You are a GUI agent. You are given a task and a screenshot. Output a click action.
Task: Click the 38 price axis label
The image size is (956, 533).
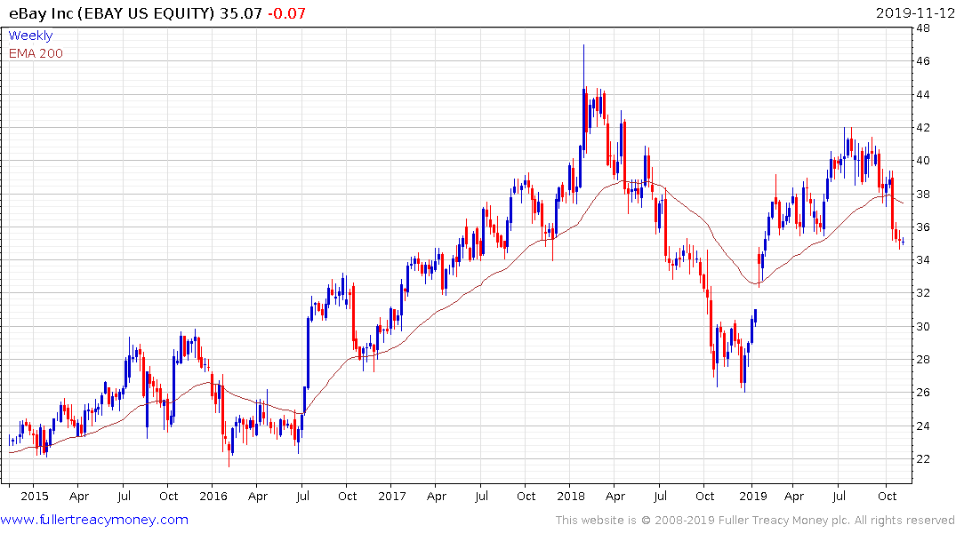point(922,195)
